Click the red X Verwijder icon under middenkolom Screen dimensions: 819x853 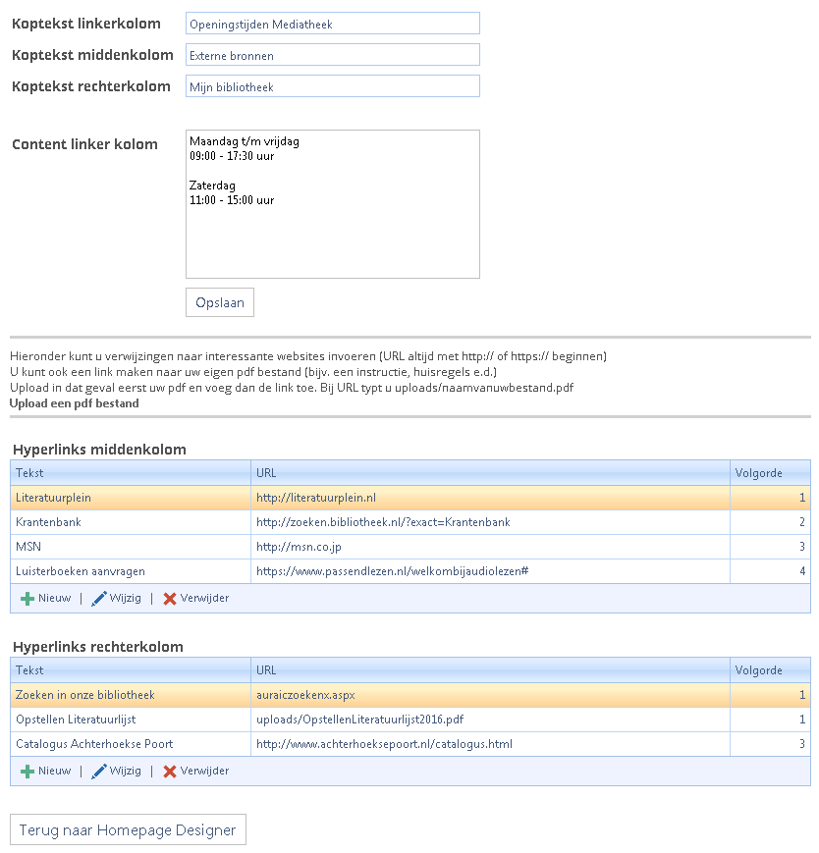[x=170, y=598]
